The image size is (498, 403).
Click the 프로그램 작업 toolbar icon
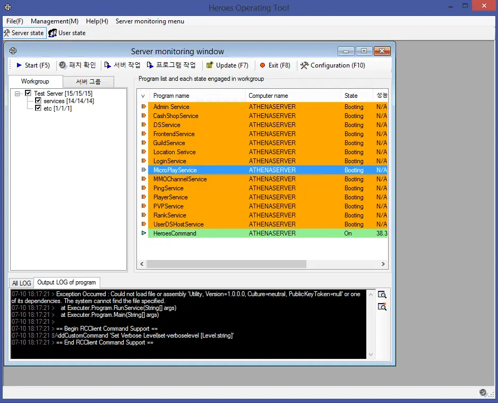pyautogui.click(x=150, y=65)
